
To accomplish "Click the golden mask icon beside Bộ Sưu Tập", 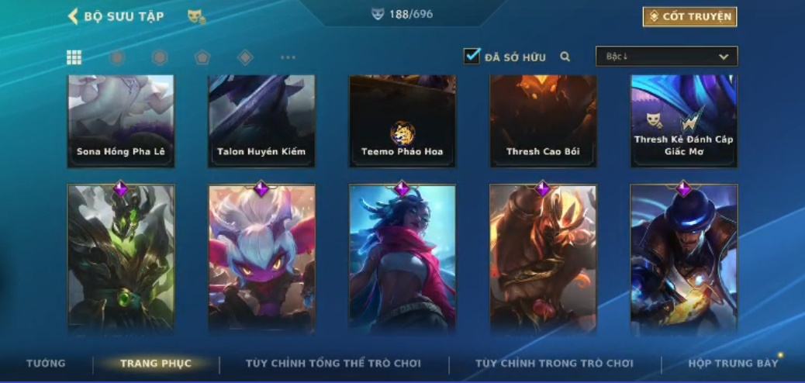I will coord(197,16).
